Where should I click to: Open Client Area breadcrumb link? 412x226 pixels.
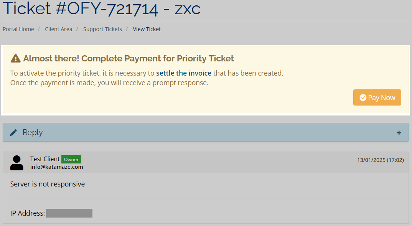pos(59,29)
